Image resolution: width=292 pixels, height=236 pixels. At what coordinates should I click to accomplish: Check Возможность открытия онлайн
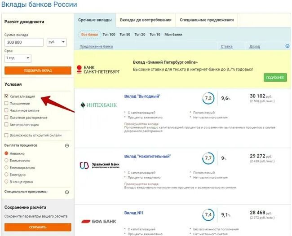[6, 135]
